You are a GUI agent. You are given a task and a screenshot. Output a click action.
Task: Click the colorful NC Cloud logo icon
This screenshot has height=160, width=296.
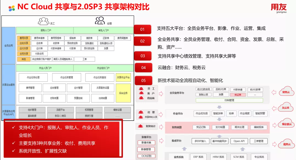[x=12, y=8]
